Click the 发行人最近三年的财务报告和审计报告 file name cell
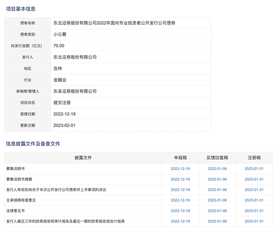275x227 pixels. click(83, 221)
